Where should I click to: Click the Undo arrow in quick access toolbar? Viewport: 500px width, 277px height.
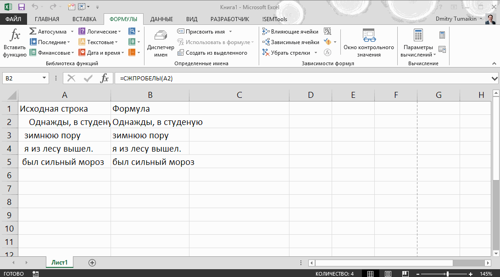click(35, 7)
